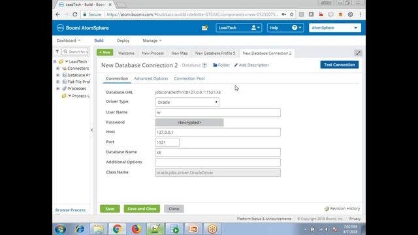
Task: Click the gray Close button
Action: pyautogui.click(x=174, y=209)
